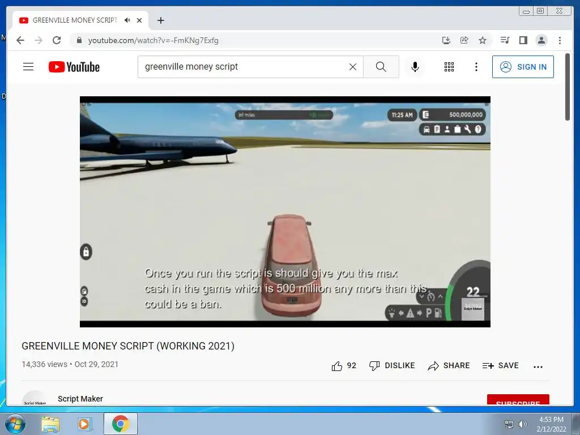
Task: Click SHARE under the video
Action: (449, 366)
